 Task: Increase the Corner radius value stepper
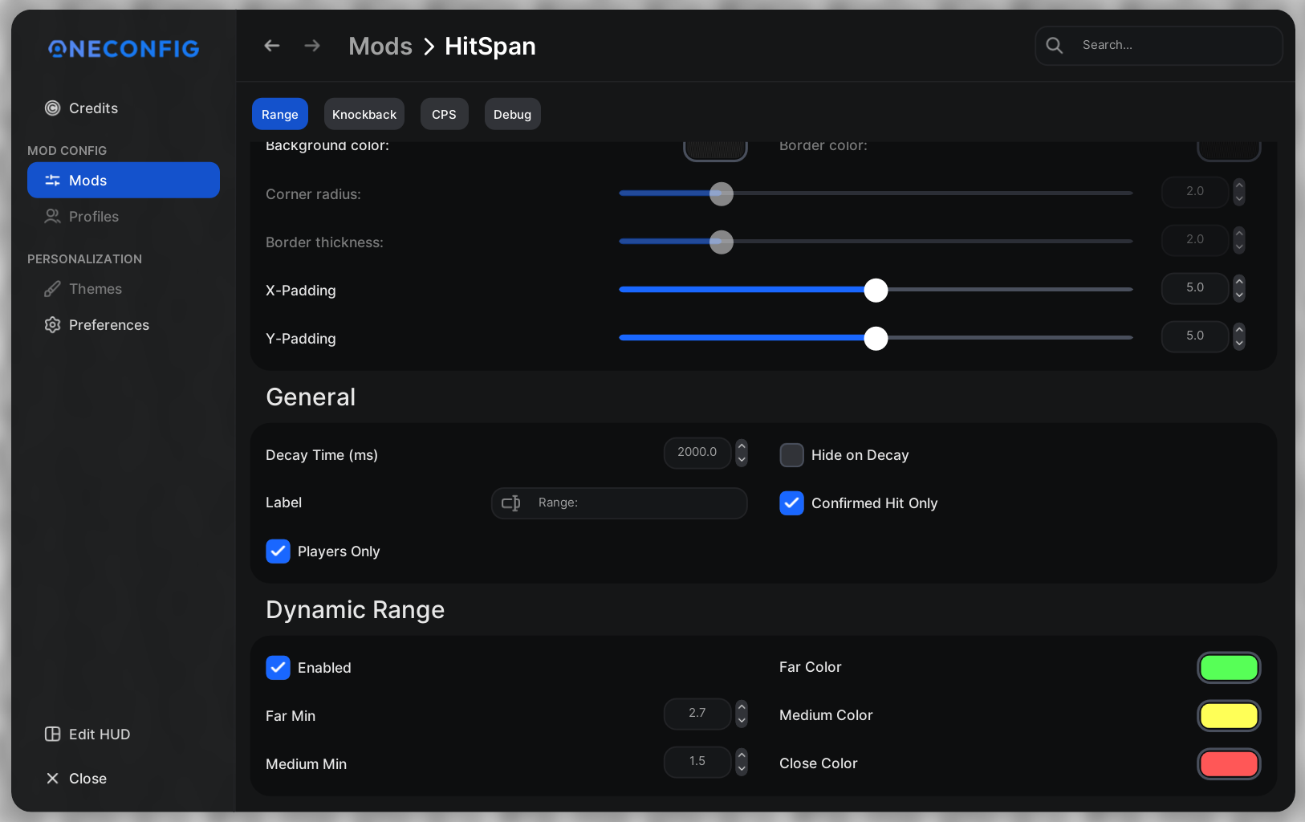[1239, 185]
